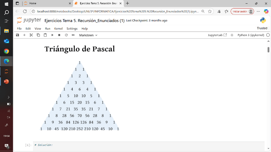Open the favorites list icon
Viewport: 271px width, 152px height.
coord(226,11)
